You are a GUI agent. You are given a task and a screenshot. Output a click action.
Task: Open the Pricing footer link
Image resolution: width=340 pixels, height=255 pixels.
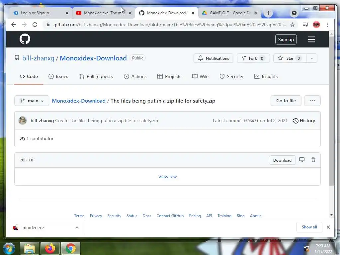coord(195,216)
